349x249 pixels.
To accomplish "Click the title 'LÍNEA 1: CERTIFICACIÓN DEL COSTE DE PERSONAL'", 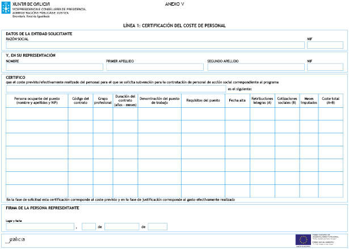I will (175, 26).
